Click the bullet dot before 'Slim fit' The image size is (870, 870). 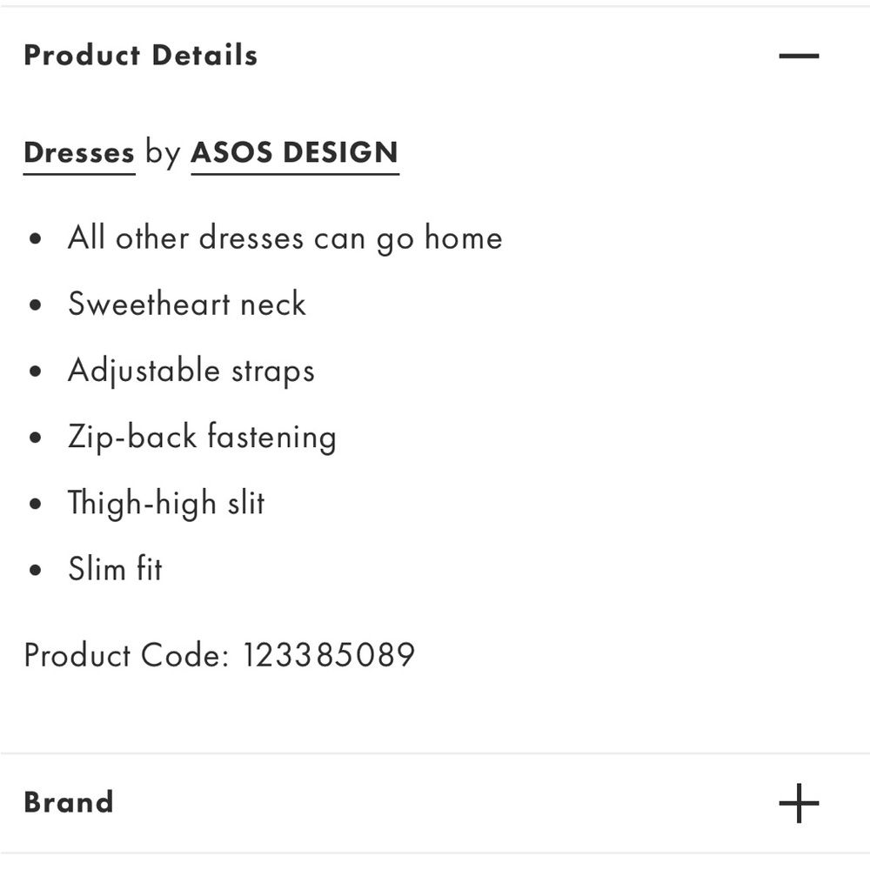click(x=36, y=570)
